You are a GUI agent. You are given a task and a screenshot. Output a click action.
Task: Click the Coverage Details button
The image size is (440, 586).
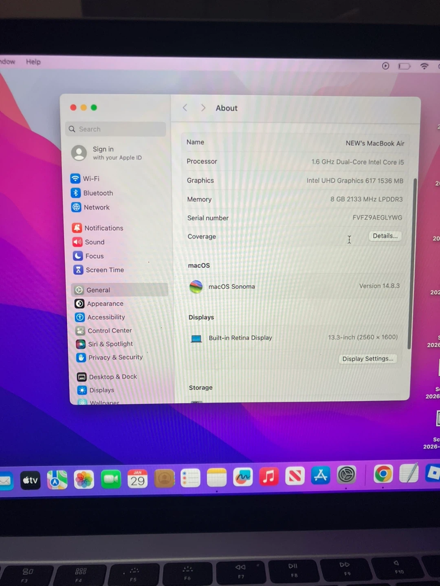coord(385,236)
